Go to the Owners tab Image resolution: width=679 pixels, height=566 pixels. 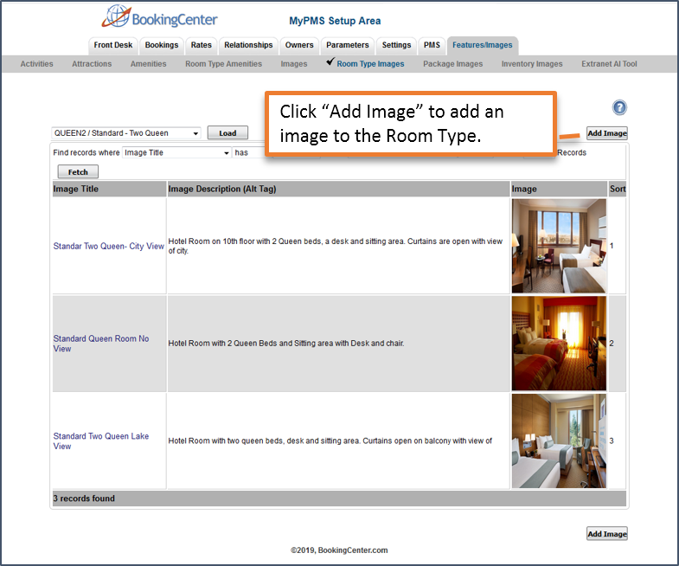tap(298, 45)
